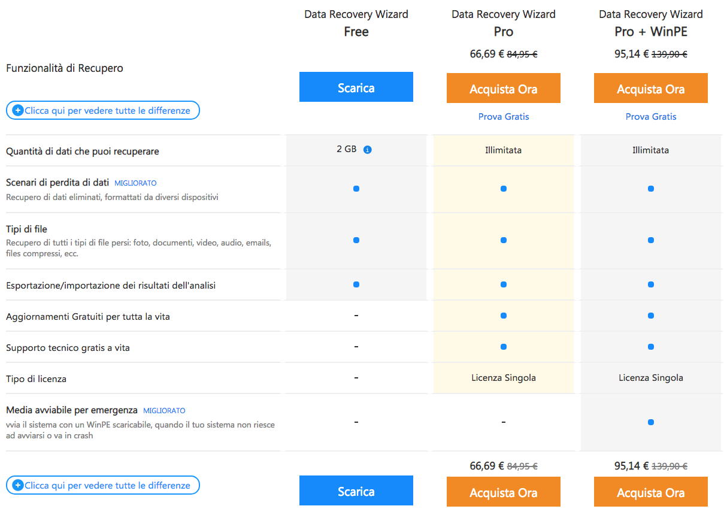Screen dimensions: 727x515
Task: Click the Pro dot for Supporto tecnico gratis
Action: tap(504, 347)
